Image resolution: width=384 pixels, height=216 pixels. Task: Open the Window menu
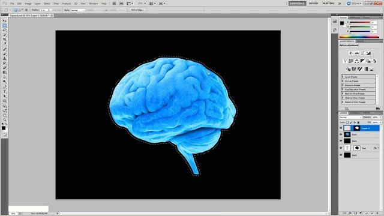[94, 4]
